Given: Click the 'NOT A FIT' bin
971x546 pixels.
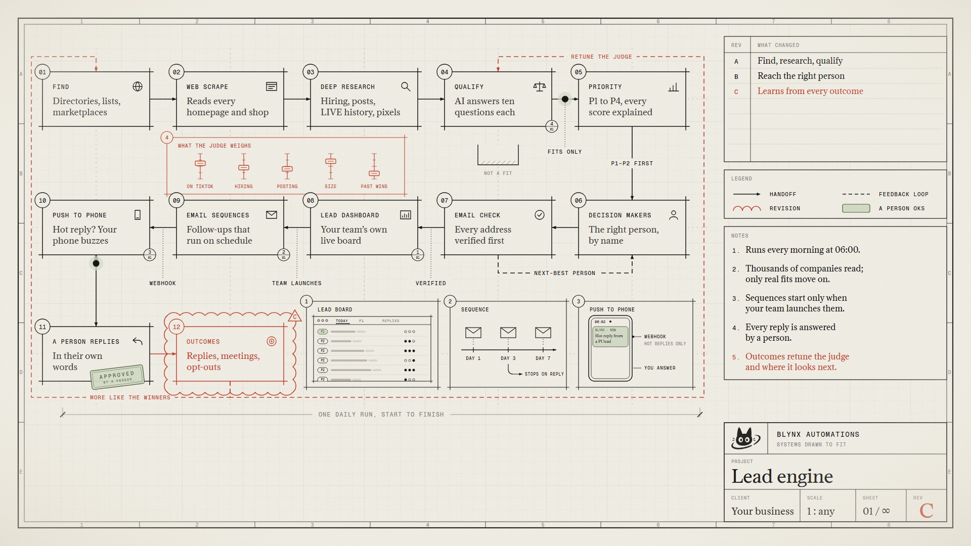Looking at the screenshot, I should click(498, 155).
